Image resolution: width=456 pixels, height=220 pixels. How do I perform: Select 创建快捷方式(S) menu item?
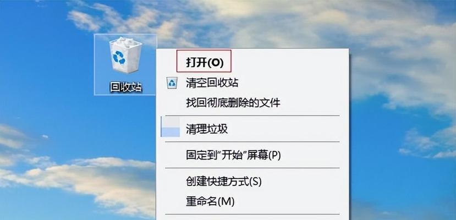(x=224, y=182)
